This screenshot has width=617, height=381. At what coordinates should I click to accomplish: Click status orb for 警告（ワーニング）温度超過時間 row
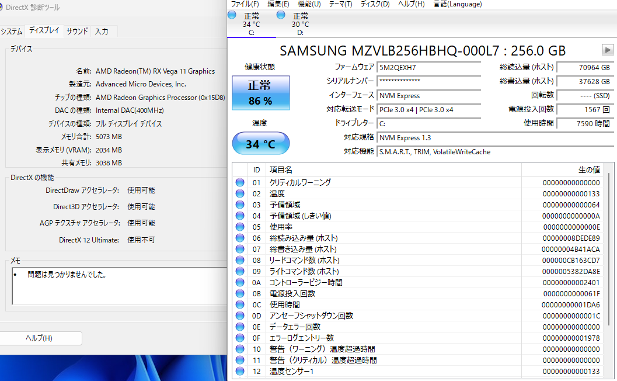(240, 349)
